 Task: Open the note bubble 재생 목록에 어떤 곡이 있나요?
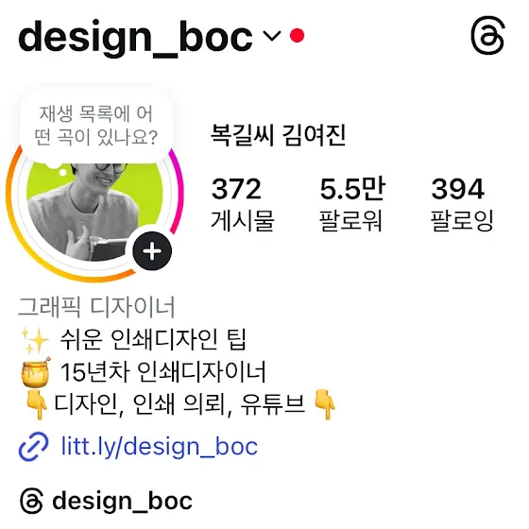pyautogui.click(x=96, y=126)
